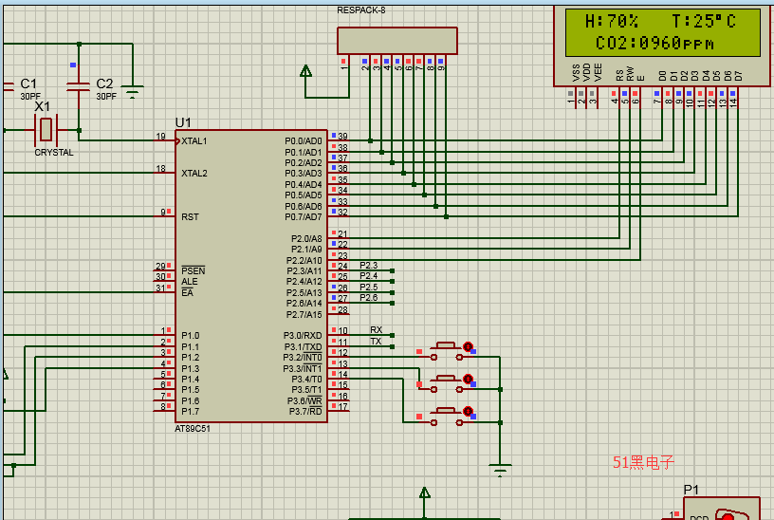Click the AT89C51 part name text
Image resolution: width=774 pixels, height=520 pixels.
click(193, 429)
